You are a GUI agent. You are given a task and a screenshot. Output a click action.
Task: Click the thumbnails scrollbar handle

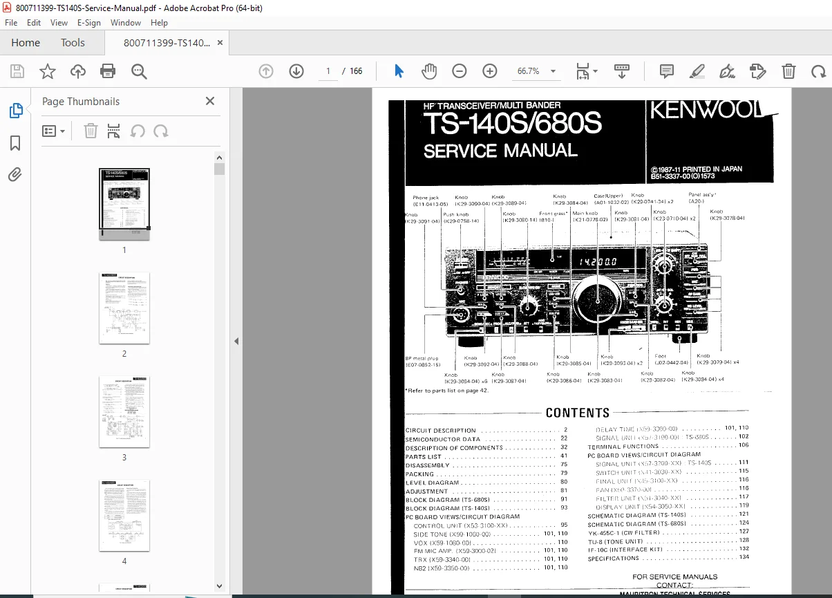(x=219, y=169)
